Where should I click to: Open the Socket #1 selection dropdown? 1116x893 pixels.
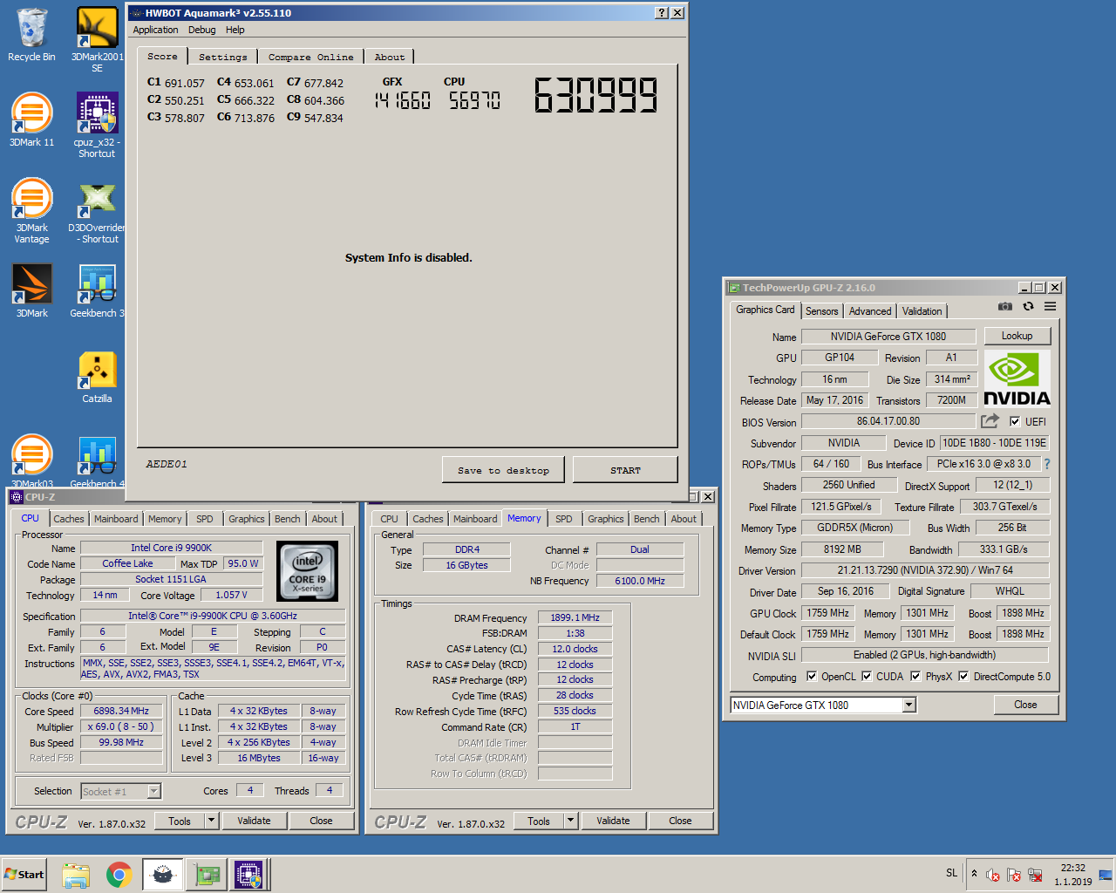[x=154, y=791]
